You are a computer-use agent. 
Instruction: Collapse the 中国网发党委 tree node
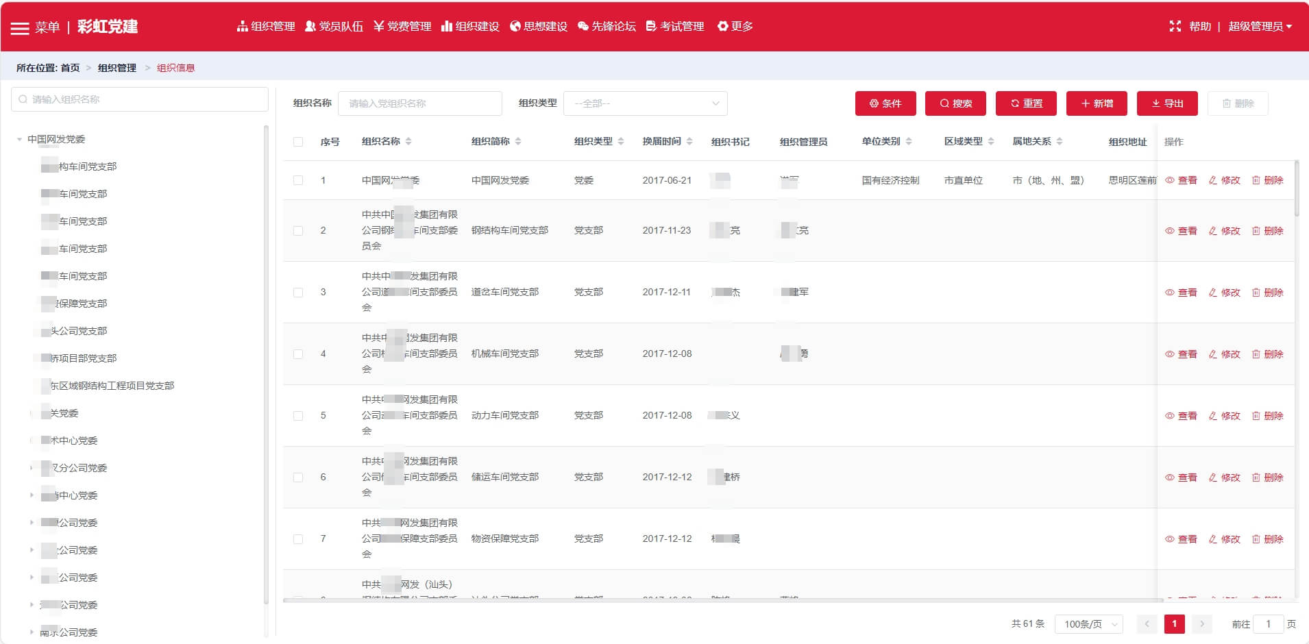point(19,139)
